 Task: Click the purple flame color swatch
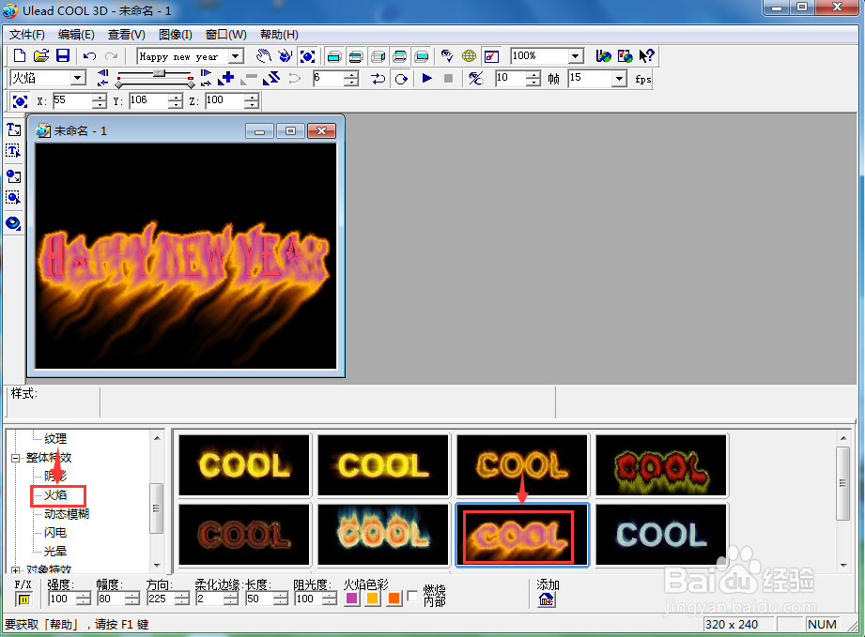tap(352, 599)
